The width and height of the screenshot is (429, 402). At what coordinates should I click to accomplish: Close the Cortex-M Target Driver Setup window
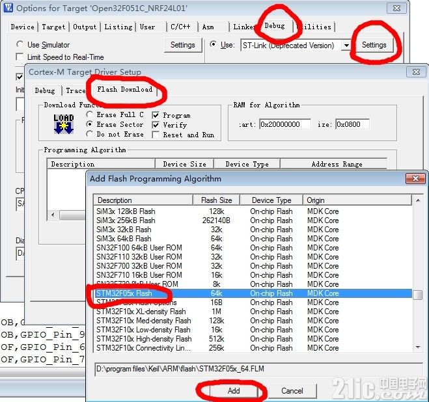(416, 72)
